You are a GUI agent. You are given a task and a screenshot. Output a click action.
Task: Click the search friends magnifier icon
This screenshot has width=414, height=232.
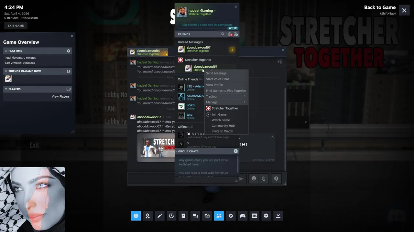[x=223, y=34]
